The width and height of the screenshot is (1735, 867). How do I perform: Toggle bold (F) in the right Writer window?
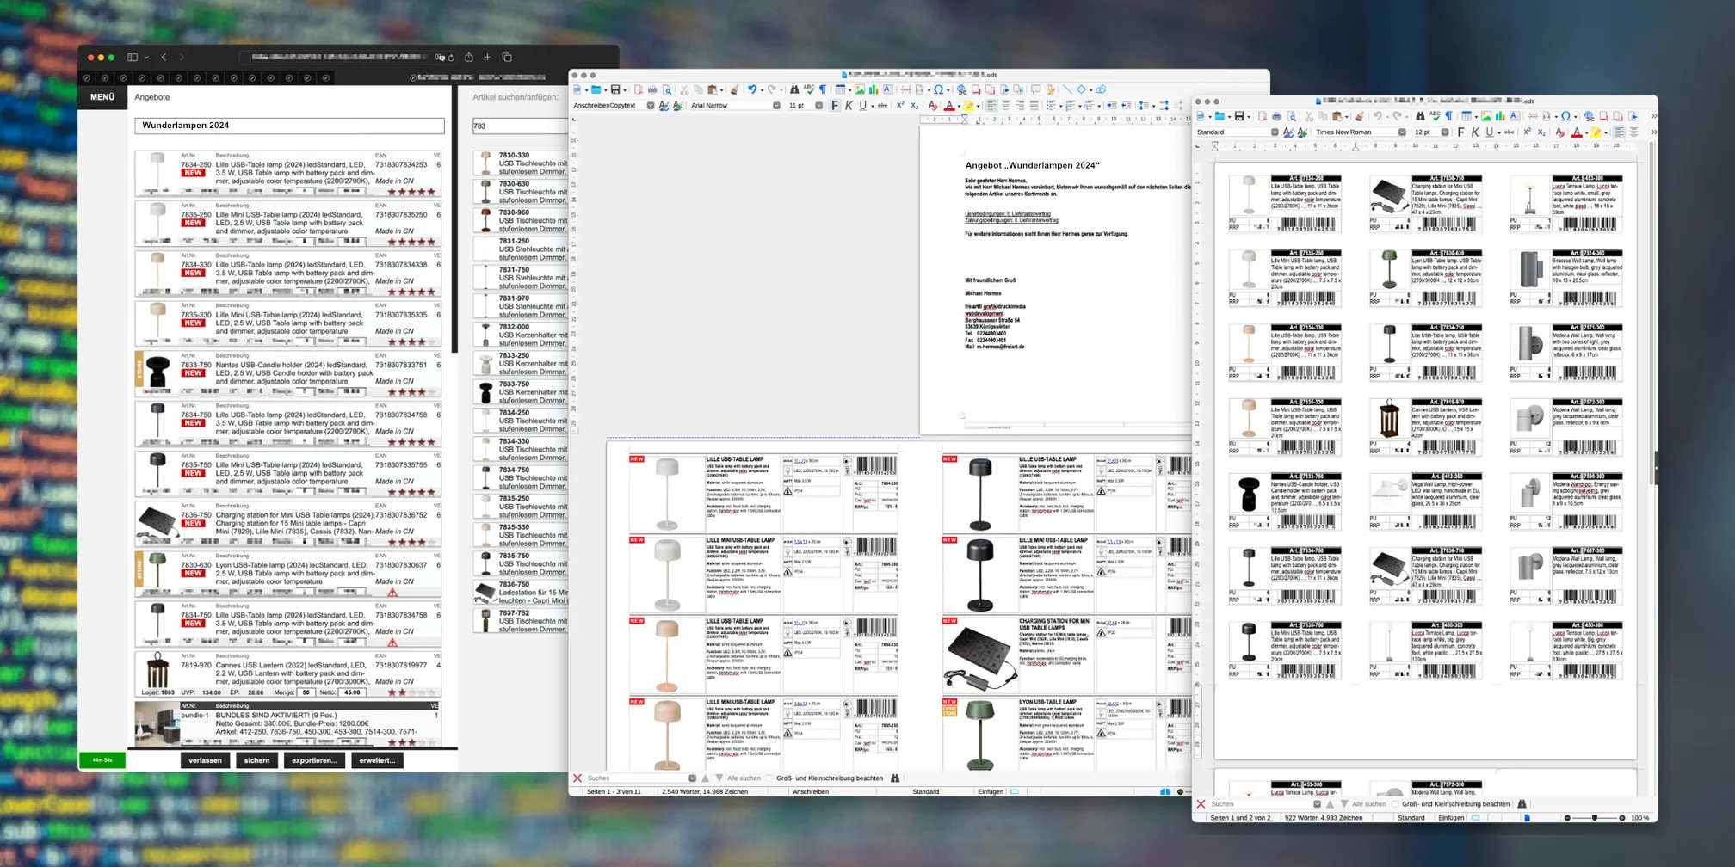point(1460,132)
